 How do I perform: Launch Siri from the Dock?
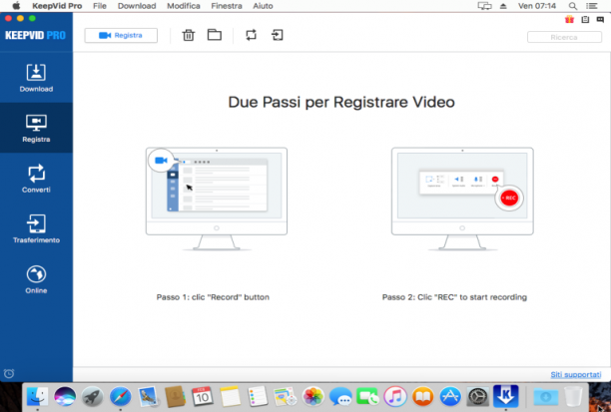coord(65,397)
